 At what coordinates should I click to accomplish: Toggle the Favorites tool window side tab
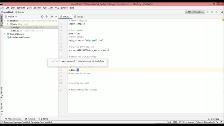click(1, 92)
